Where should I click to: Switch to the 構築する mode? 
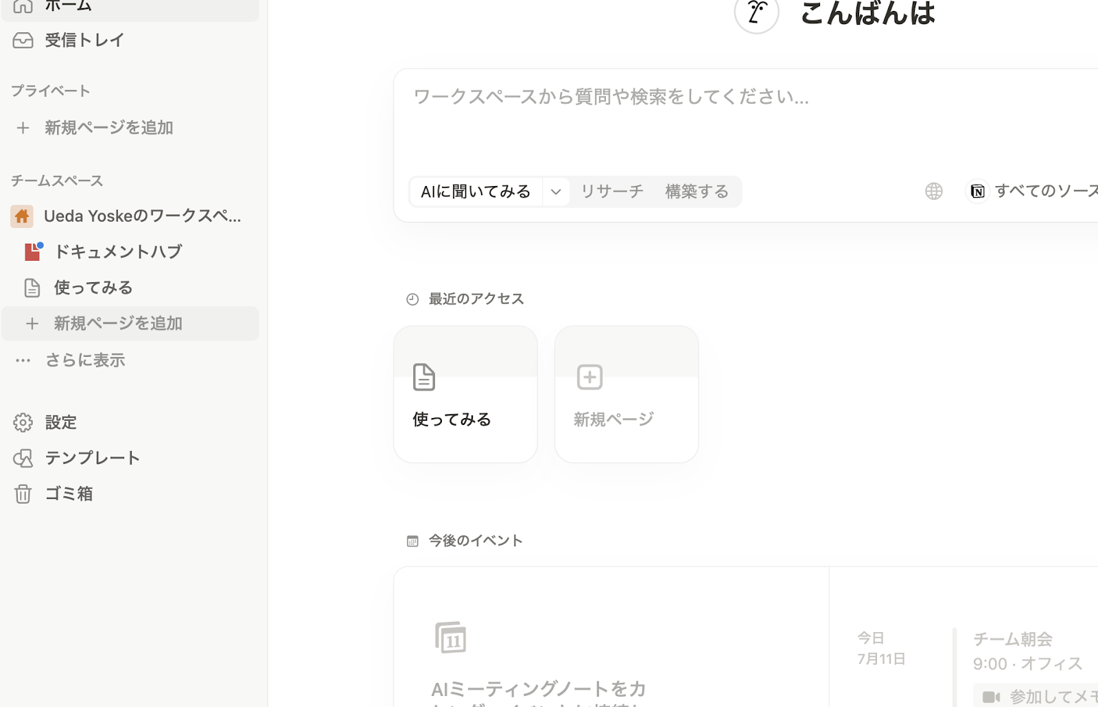coord(697,191)
